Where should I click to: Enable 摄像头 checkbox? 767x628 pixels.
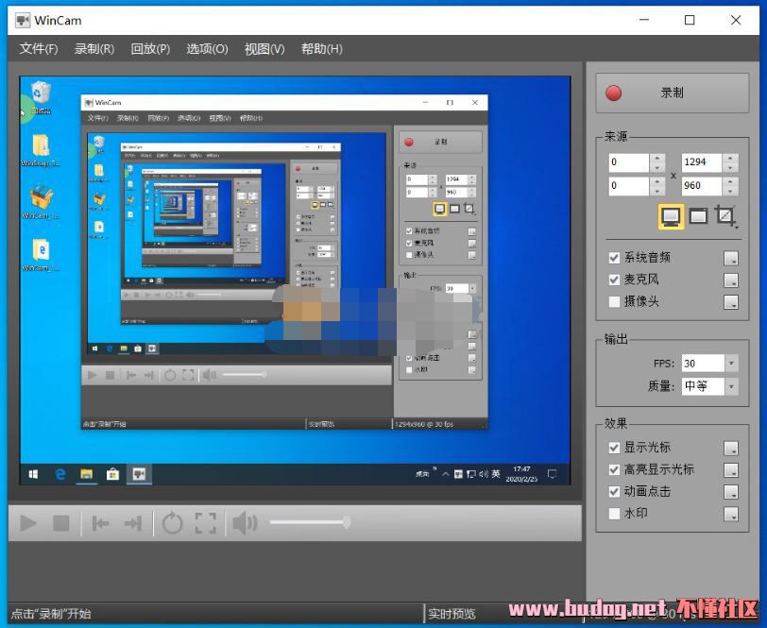pyautogui.click(x=614, y=302)
